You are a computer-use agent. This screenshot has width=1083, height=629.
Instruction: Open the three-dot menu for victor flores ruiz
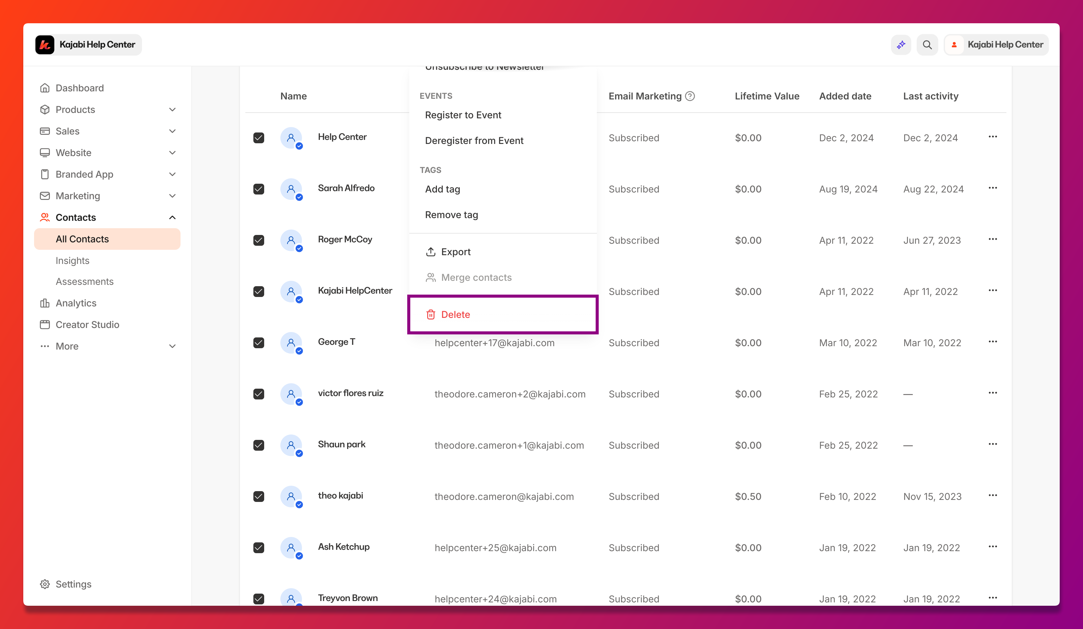click(x=992, y=393)
